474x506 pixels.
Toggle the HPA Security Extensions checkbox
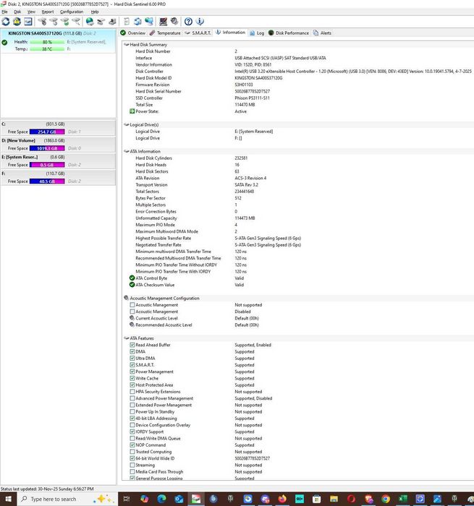pyautogui.click(x=132, y=392)
